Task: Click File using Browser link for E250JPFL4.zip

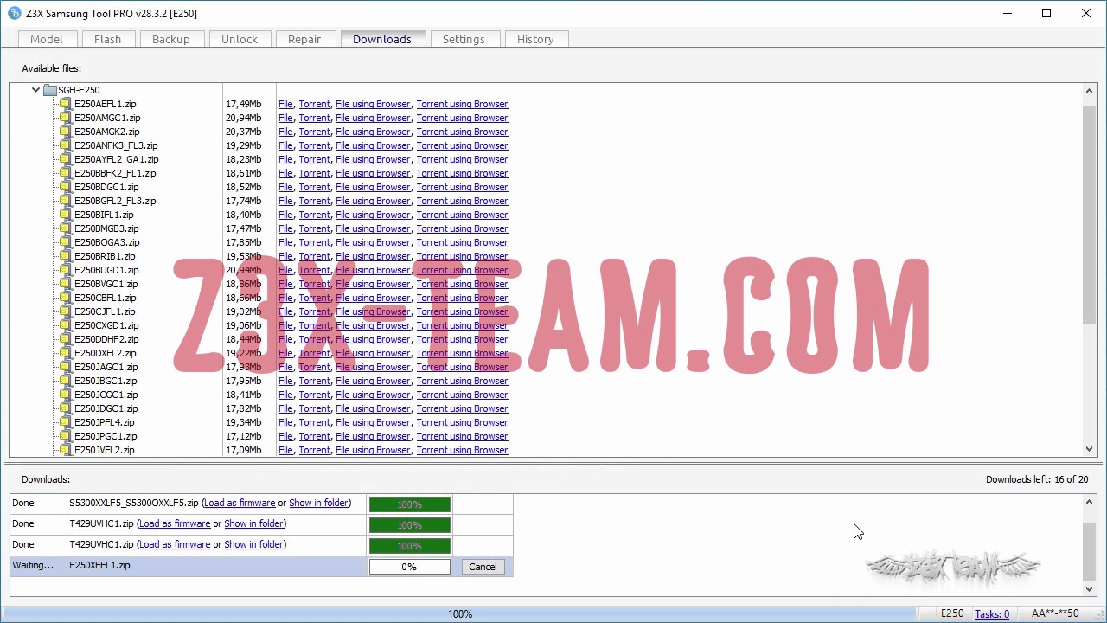Action: coord(373,422)
